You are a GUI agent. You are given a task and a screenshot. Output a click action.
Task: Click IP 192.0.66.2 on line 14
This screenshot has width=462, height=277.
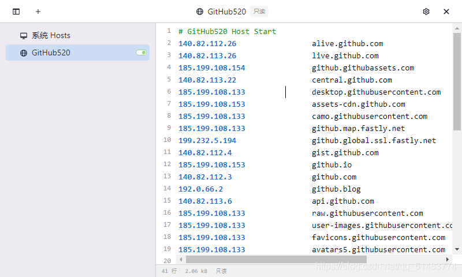click(200, 189)
